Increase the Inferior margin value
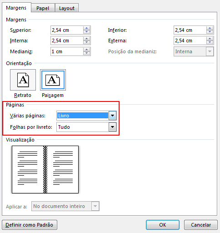Image resolution: width=220 pixels, height=233 pixels. 210,28
